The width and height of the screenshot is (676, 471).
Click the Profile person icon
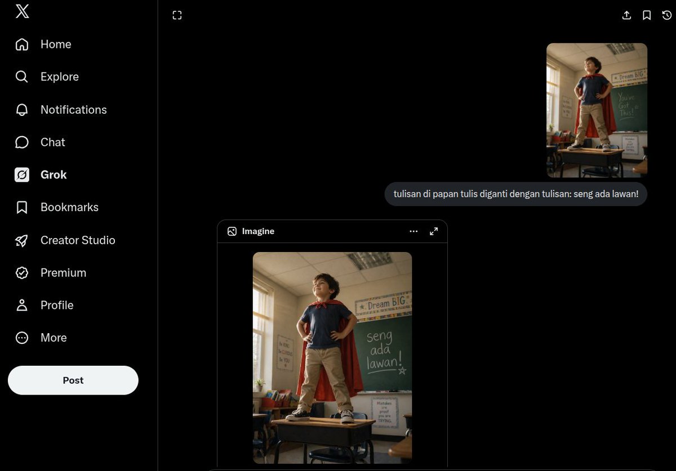tap(22, 306)
